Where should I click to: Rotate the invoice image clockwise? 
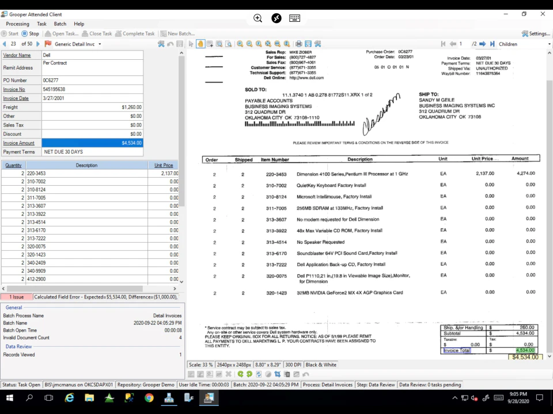[x=240, y=374]
